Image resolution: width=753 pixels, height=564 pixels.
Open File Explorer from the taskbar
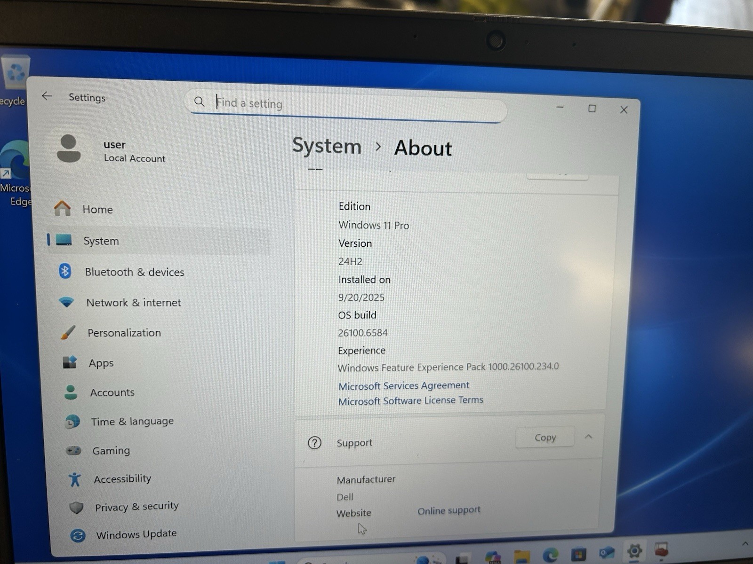point(522,556)
